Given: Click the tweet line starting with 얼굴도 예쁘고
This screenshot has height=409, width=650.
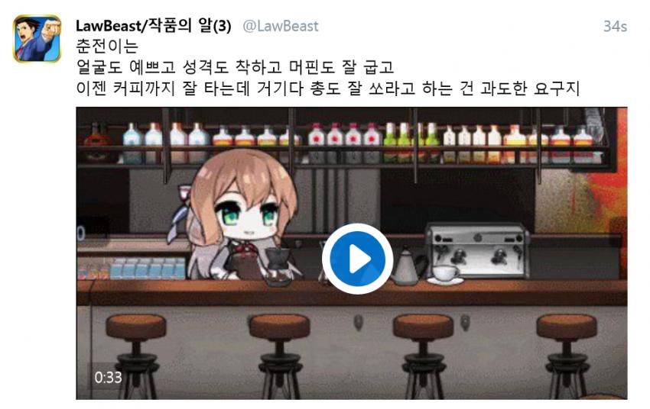Looking at the screenshot, I should [x=235, y=66].
